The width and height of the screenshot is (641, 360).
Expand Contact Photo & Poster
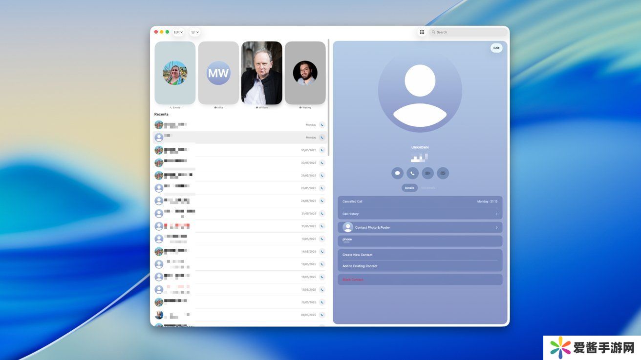[420, 227]
